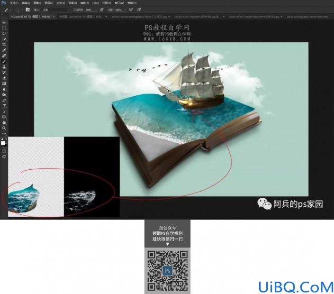The image size is (334, 294).
Task: Select the Lasso tool
Action: click(4, 34)
